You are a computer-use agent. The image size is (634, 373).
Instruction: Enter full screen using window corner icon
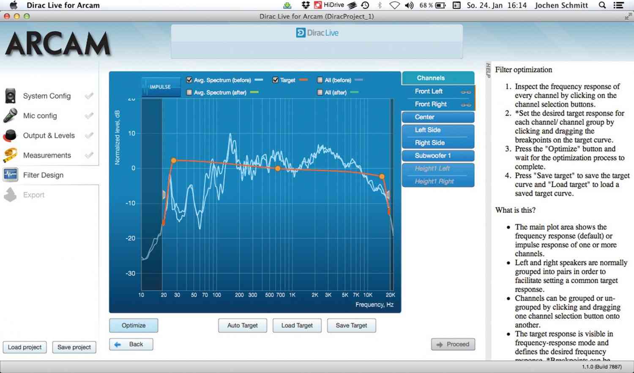628,16
